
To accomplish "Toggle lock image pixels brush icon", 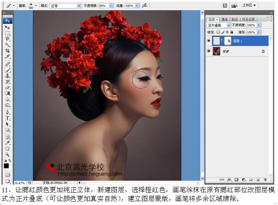I will (223, 32).
